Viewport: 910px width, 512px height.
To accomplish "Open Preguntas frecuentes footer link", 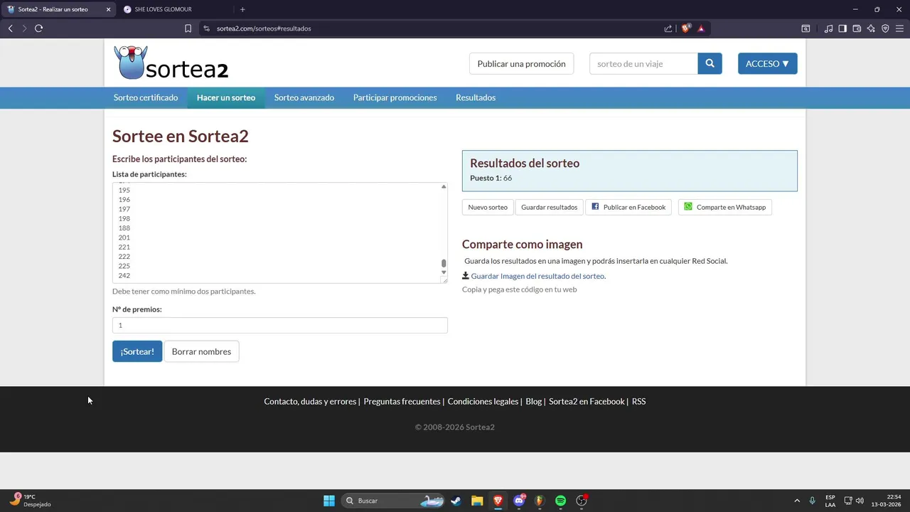I will [x=402, y=401].
